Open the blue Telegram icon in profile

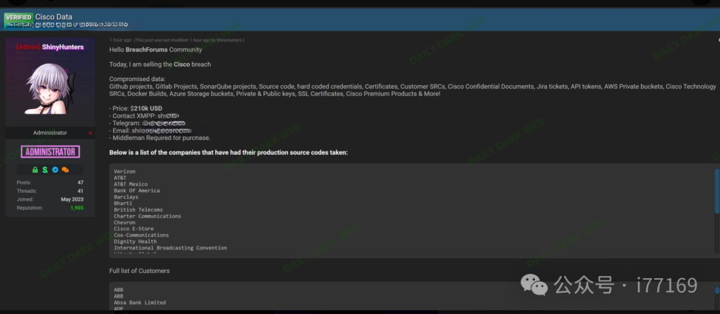click(x=55, y=170)
